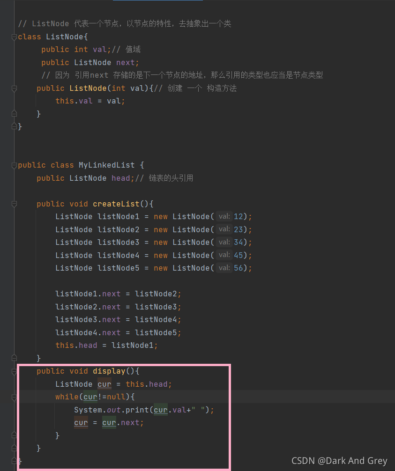Click the top comment line about ListNode
Screen dimensions: 395x471
pos(125,24)
